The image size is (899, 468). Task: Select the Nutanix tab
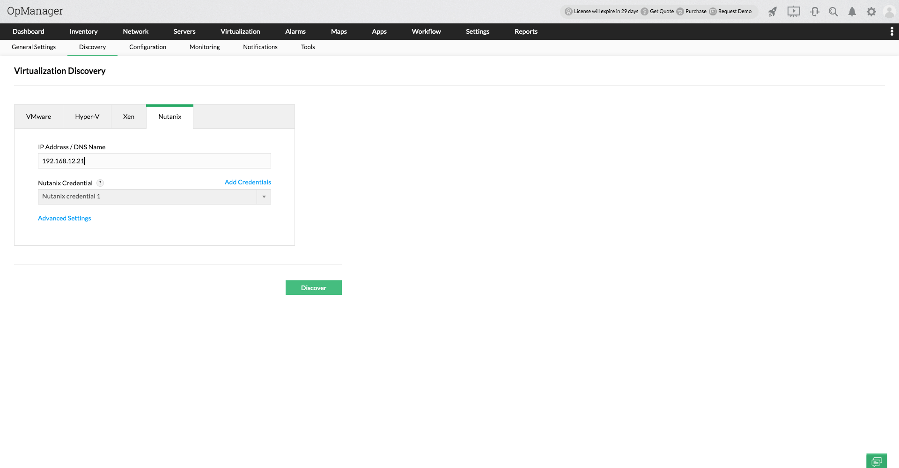point(170,117)
